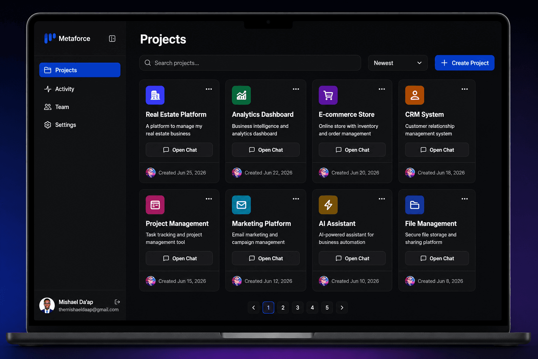Open more options on AI Assistant
The height and width of the screenshot is (359, 538).
coord(382,199)
